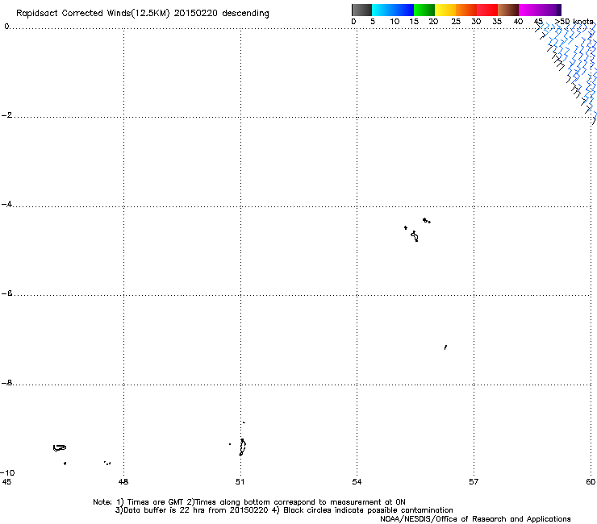Image resolution: width=597 pixels, height=524 pixels.
Task: Click the longitude label 51
Action: click(240, 482)
